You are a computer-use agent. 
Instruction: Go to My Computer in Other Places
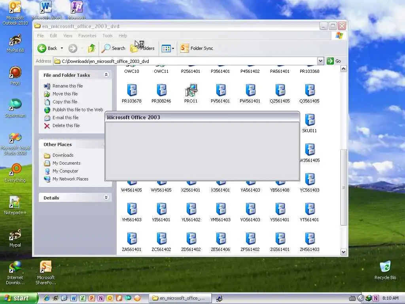tap(65, 171)
